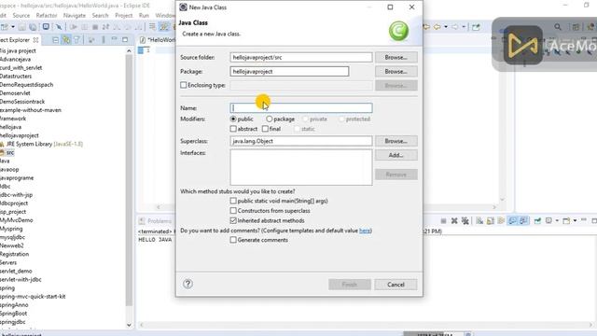Check the final modifier checkbox
This screenshot has height=336, width=597.
(x=265, y=129)
